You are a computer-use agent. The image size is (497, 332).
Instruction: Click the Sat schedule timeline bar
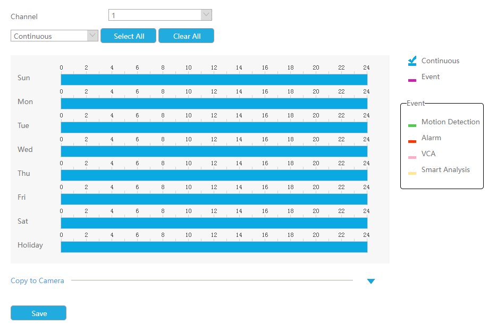(214, 223)
